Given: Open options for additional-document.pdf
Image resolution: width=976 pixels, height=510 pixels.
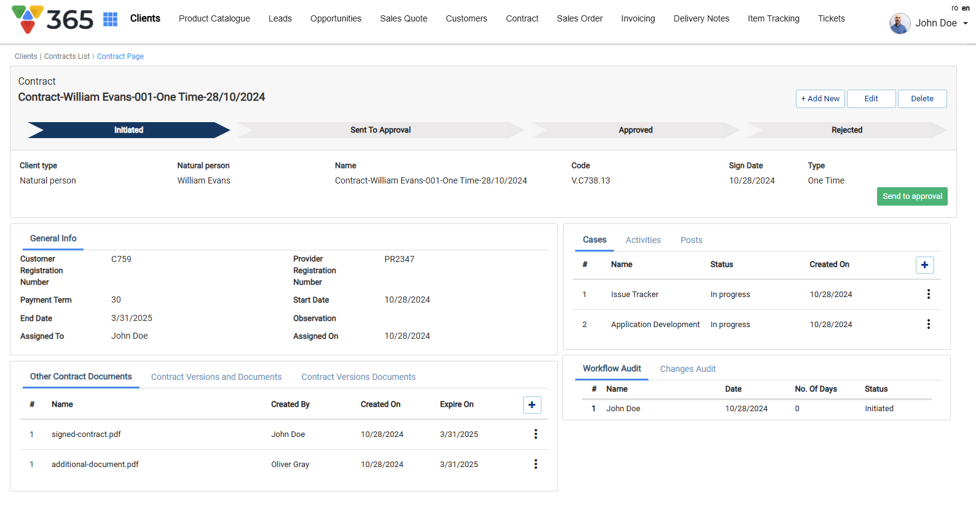Looking at the screenshot, I should [x=535, y=465].
